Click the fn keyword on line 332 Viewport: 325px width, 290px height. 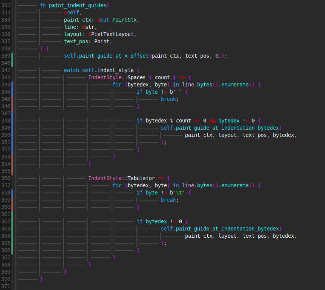pos(43,5)
